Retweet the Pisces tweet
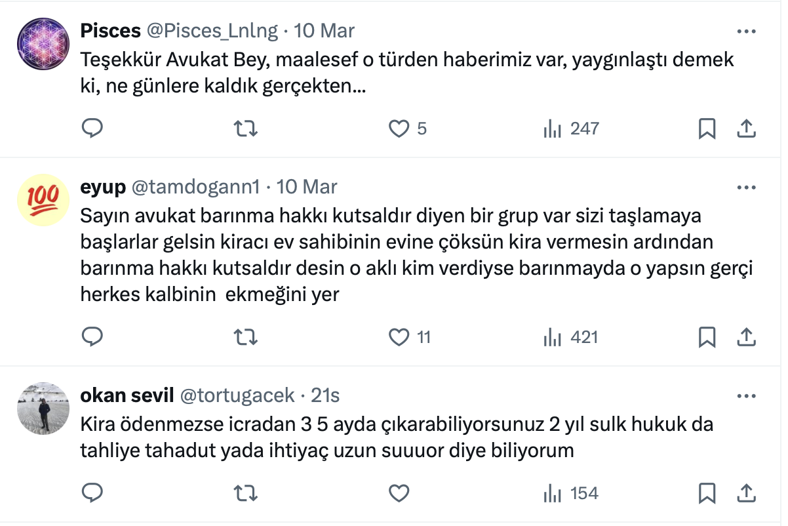 coord(246,129)
